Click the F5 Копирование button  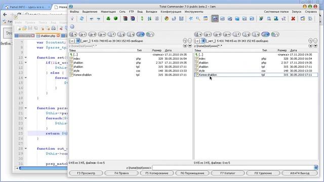(157, 173)
